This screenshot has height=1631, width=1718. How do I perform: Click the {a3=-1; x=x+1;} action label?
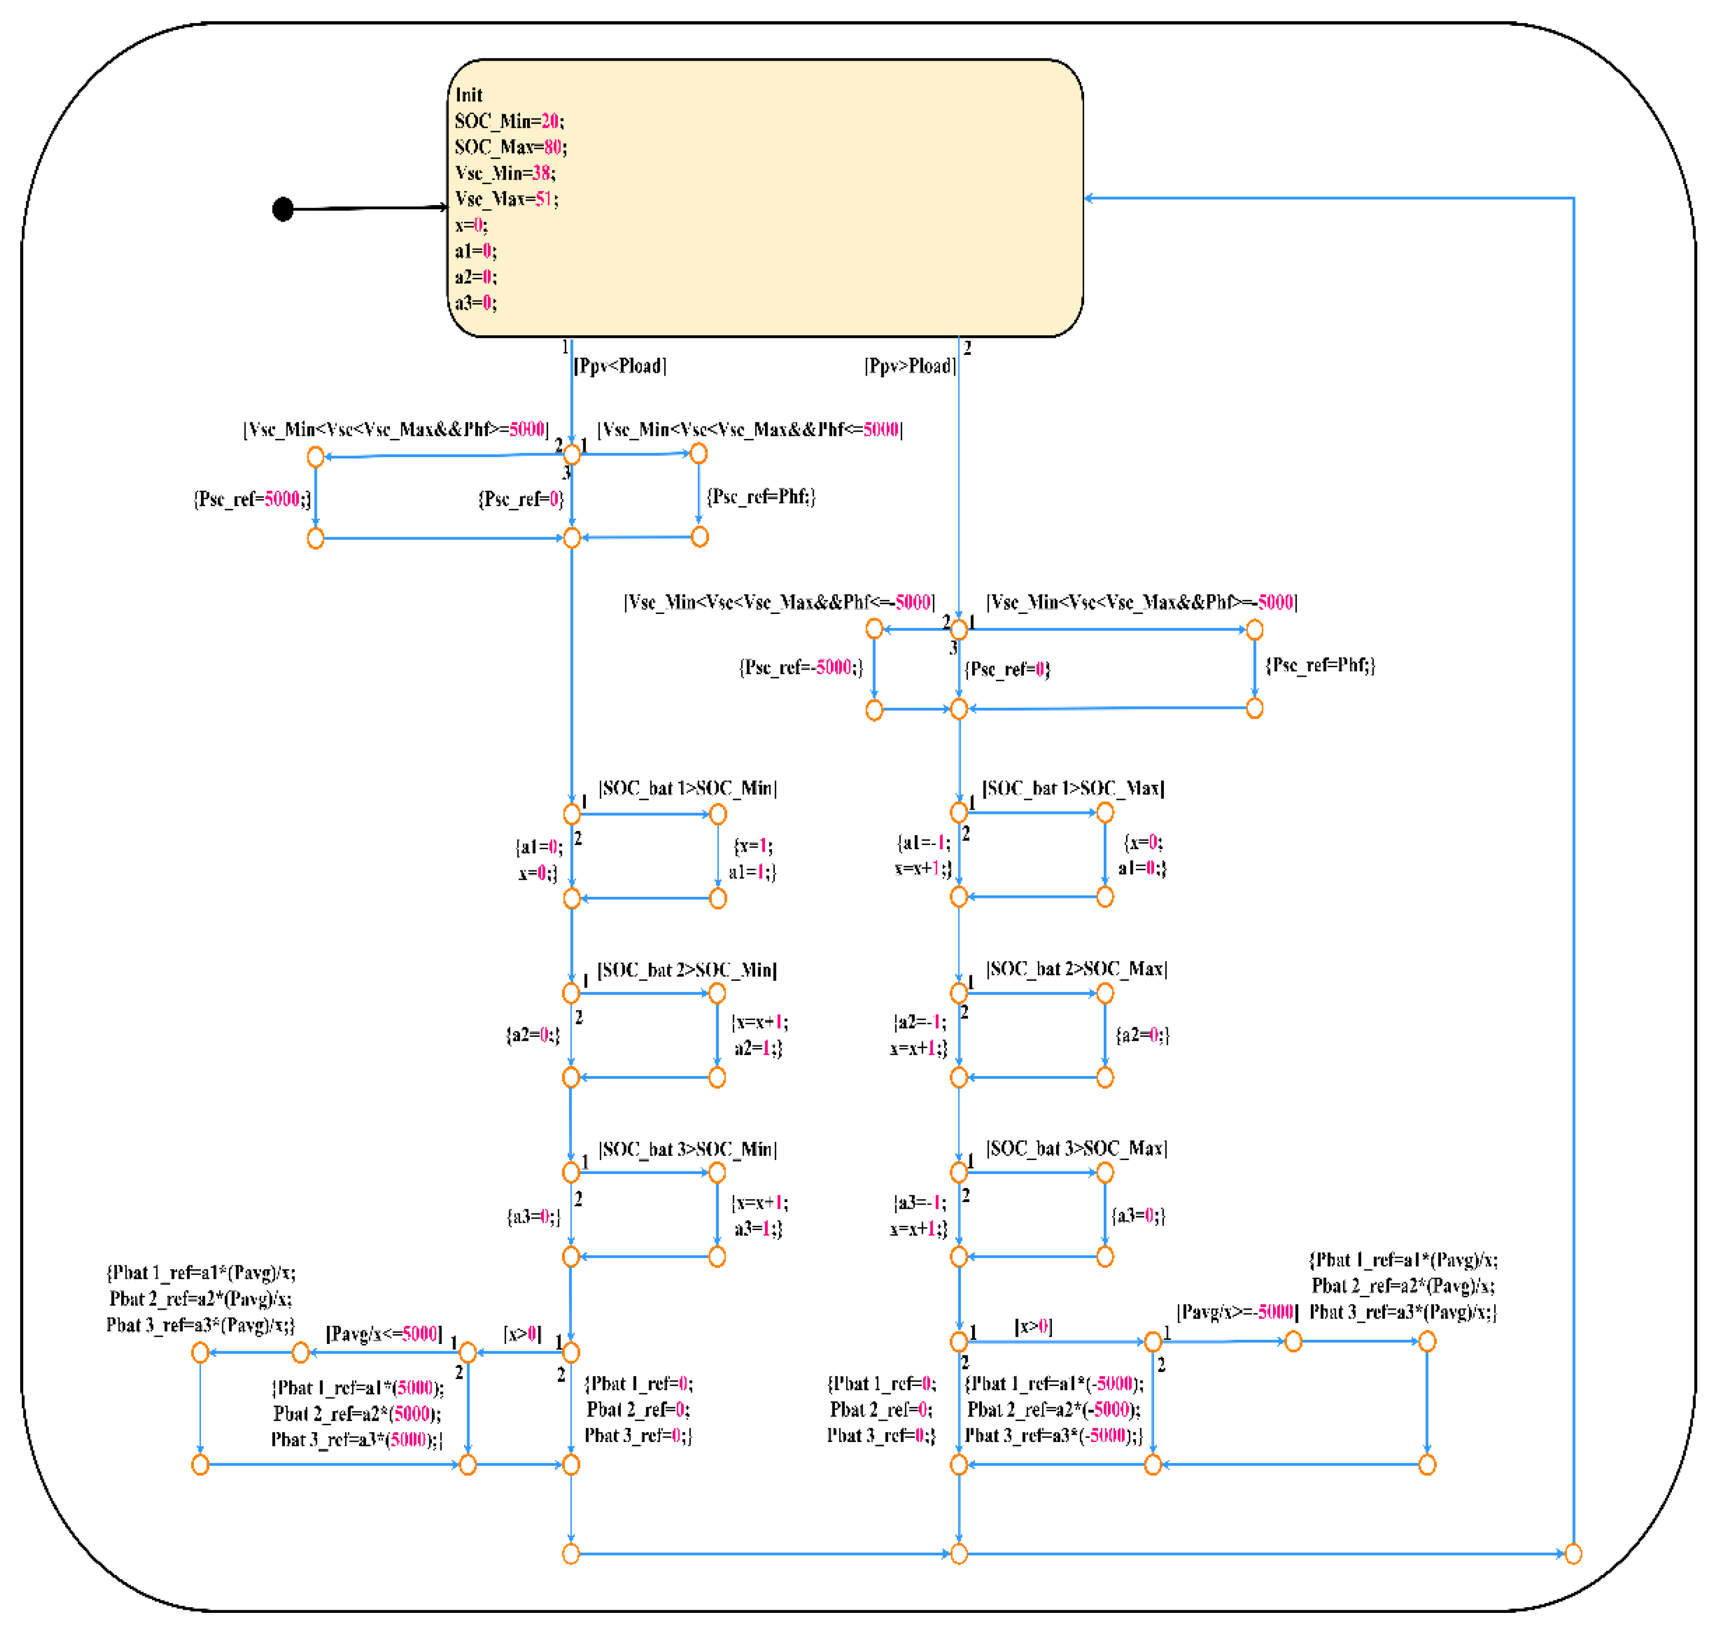coord(919,1215)
